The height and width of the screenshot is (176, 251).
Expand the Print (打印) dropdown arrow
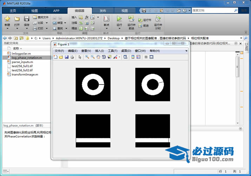tap(47, 29)
